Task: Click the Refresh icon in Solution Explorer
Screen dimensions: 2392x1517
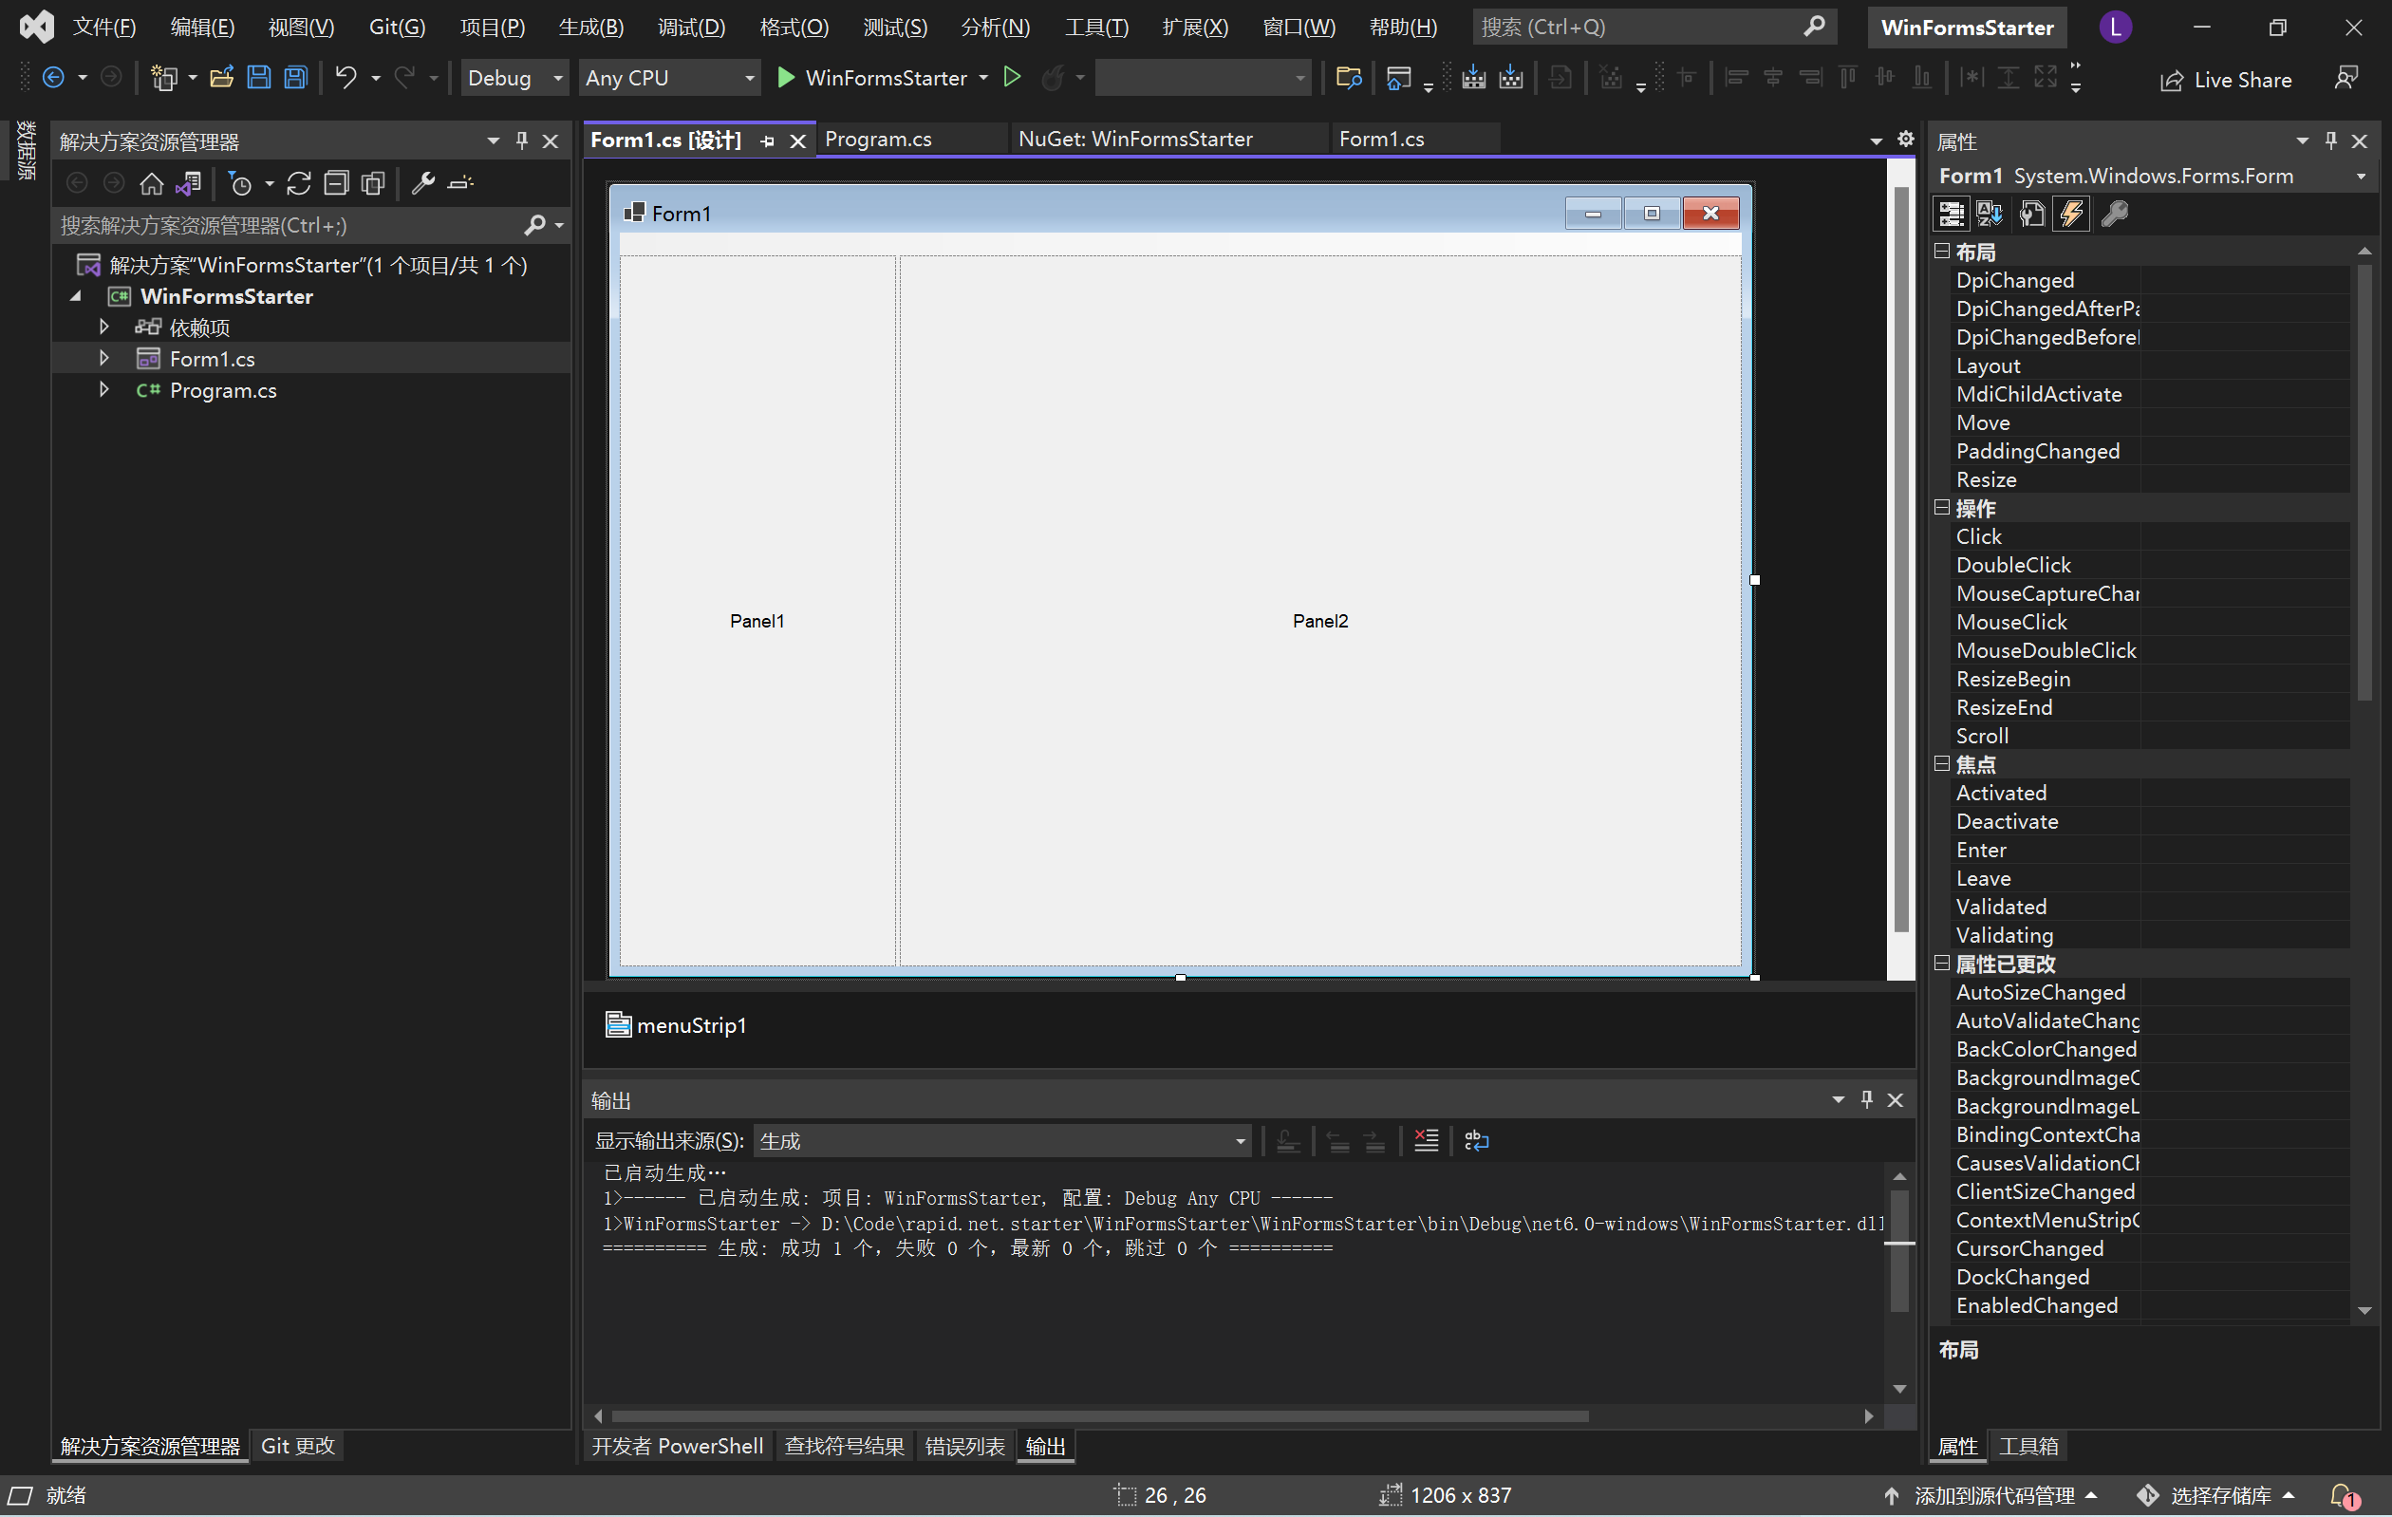Action: tap(299, 183)
